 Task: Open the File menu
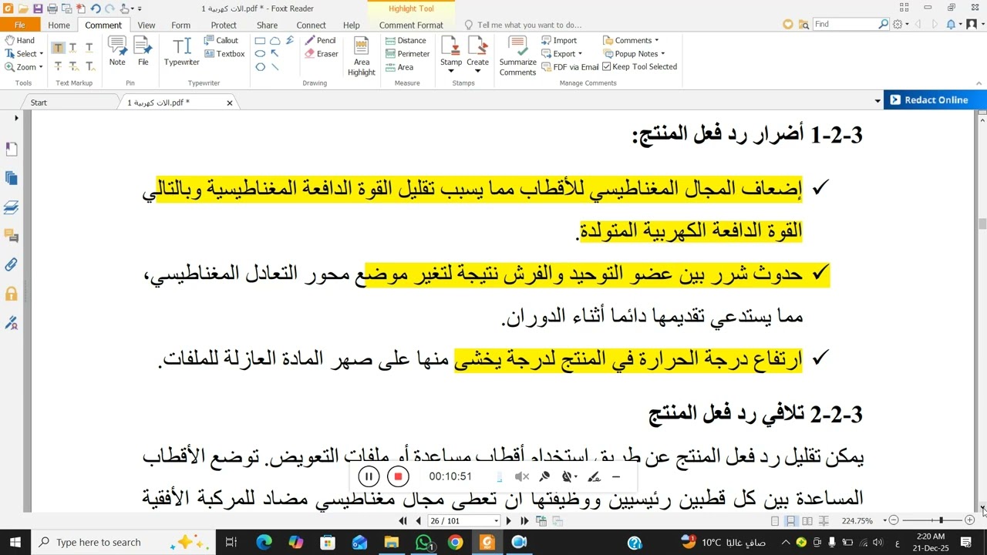[x=20, y=25]
